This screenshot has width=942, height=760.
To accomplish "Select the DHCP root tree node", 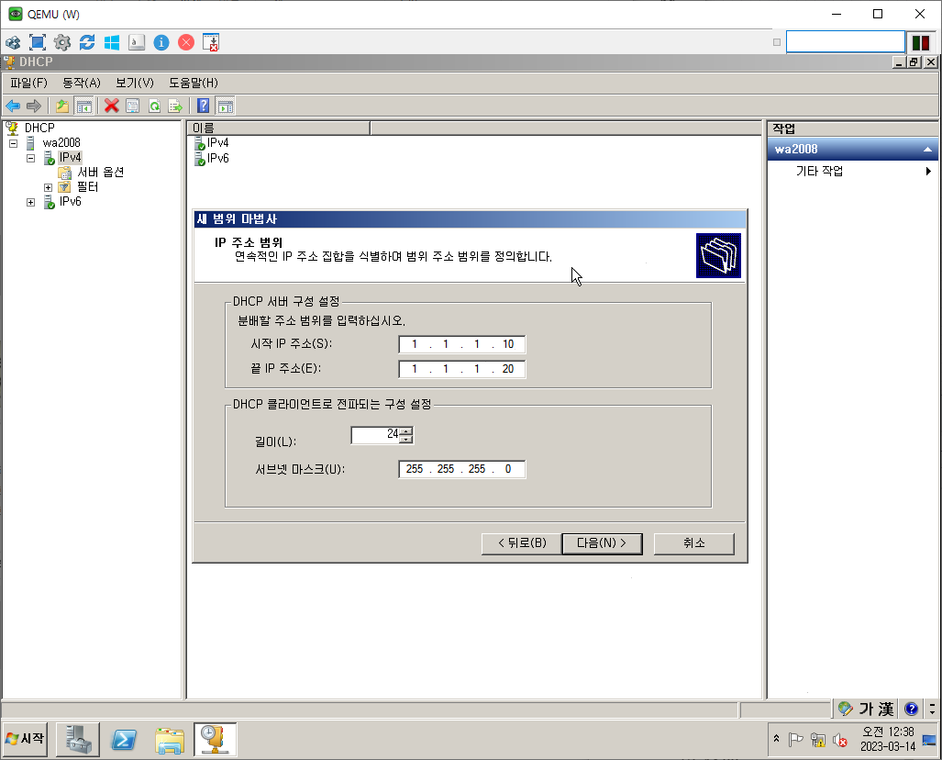I will pyautogui.click(x=39, y=129).
